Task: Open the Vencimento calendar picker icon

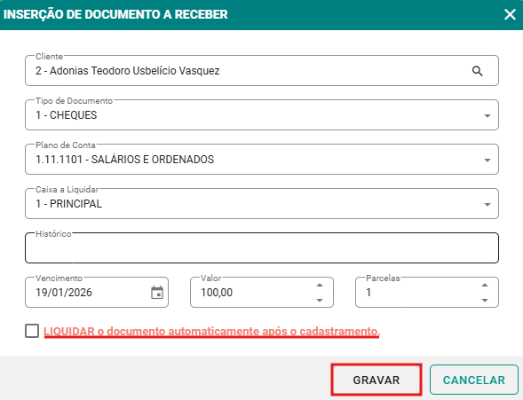Action: pos(157,293)
